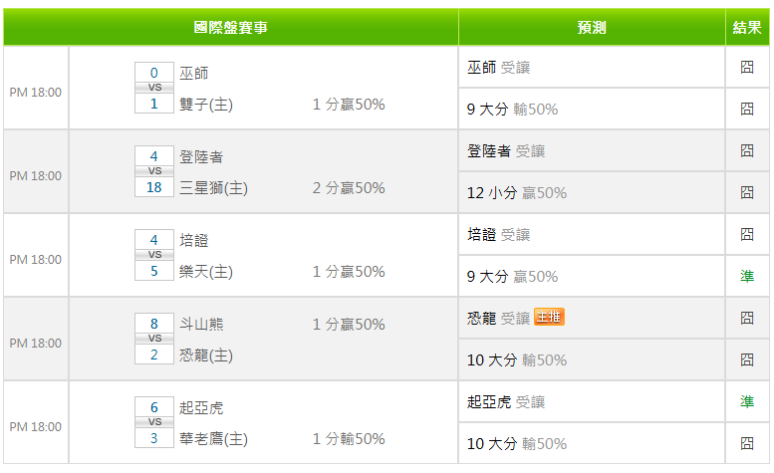Select the 登陸者 team name
The height and width of the screenshot is (473, 774).
[x=201, y=157]
